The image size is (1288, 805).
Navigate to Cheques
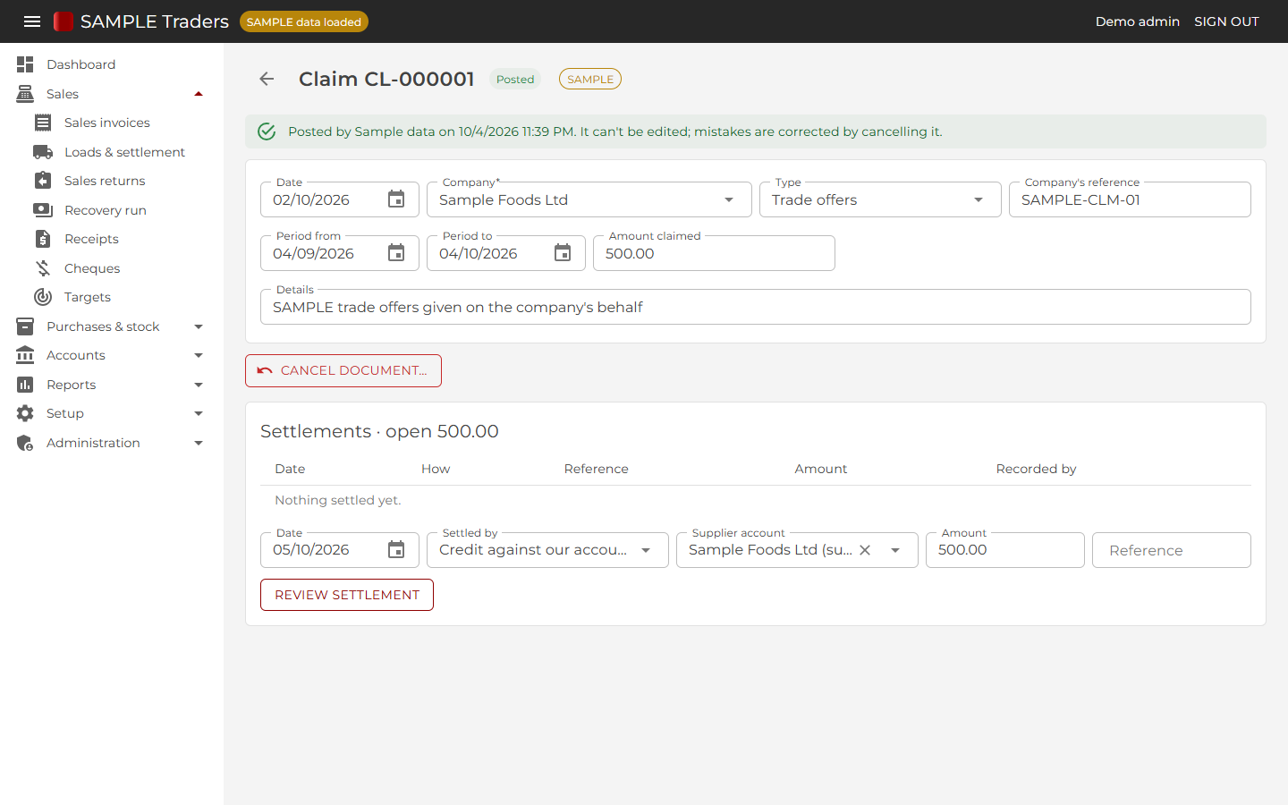pyautogui.click(x=92, y=268)
